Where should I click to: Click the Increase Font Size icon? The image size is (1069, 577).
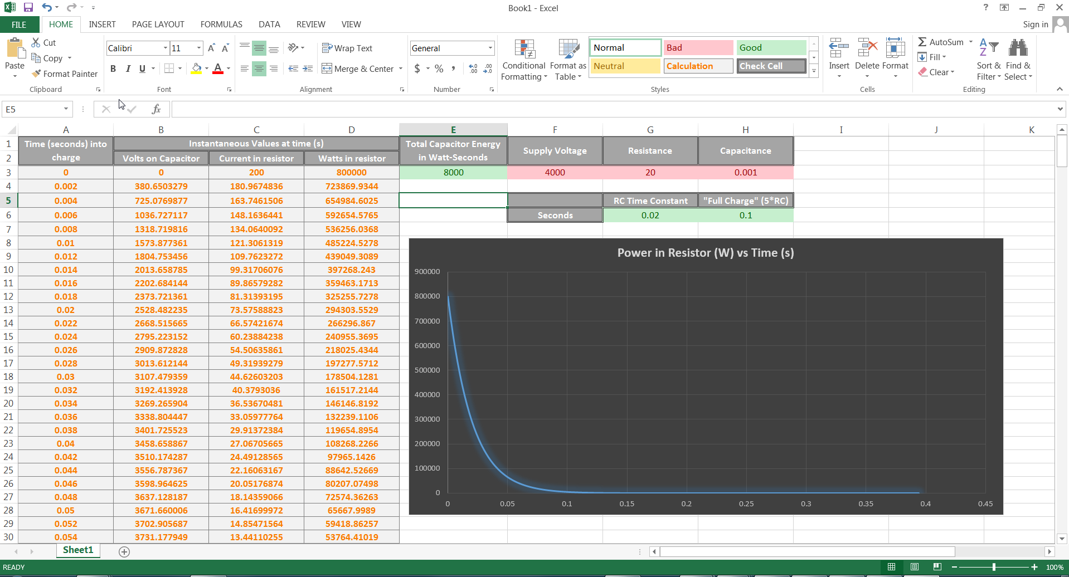211,48
